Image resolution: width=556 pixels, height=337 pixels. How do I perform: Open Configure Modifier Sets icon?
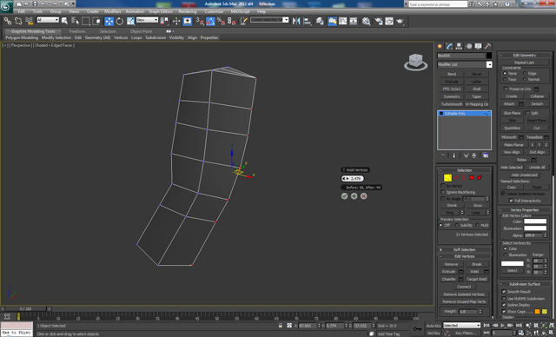[x=486, y=155]
